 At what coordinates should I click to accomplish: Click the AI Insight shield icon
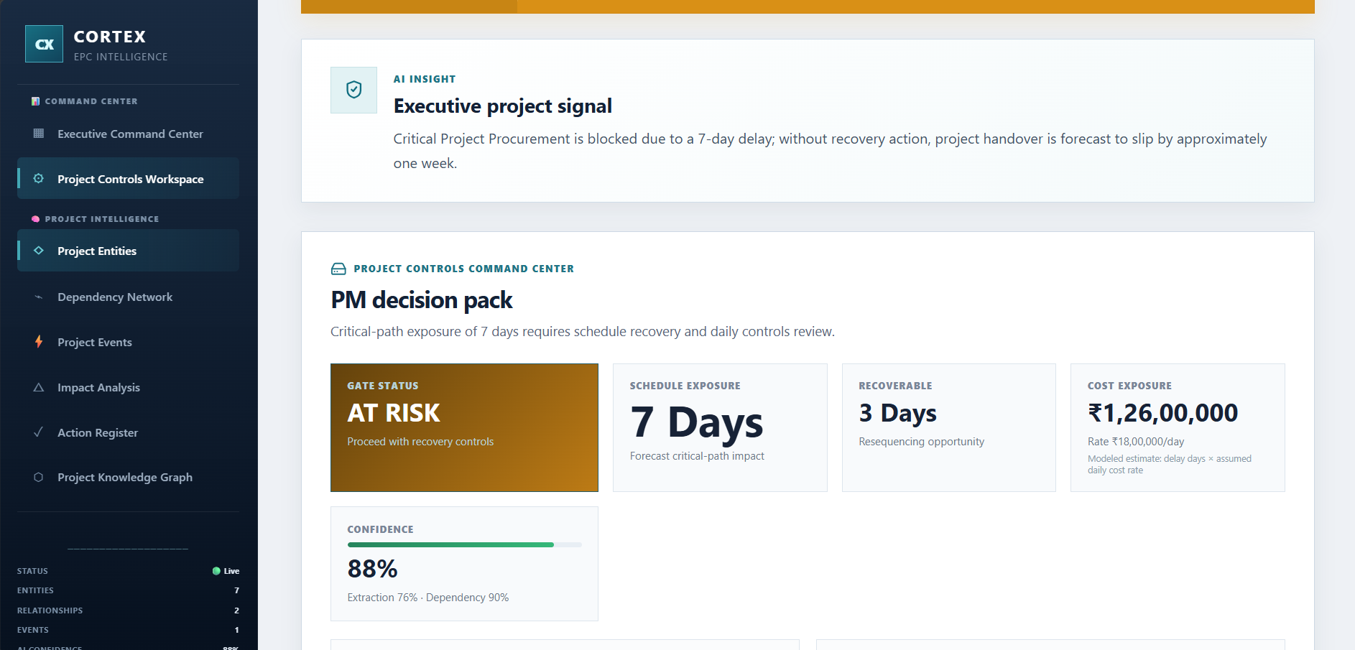(x=353, y=90)
